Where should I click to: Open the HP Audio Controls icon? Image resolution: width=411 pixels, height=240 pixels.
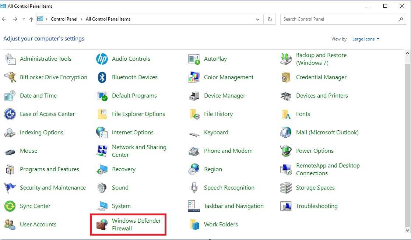(102, 59)
